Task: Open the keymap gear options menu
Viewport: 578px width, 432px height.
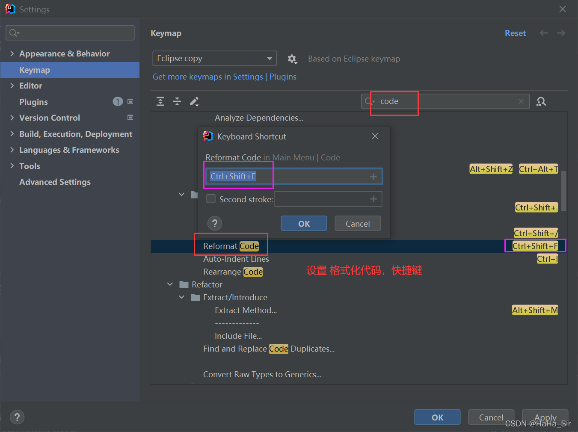Action: click(292, 59)
